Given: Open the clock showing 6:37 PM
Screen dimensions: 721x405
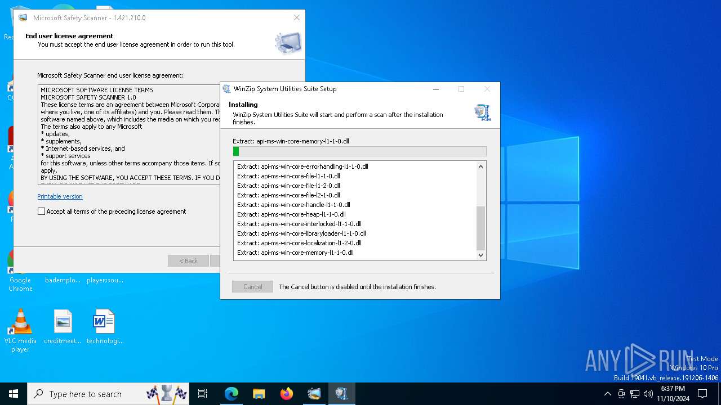Looking at the screenshot, I should click(673, 394).
